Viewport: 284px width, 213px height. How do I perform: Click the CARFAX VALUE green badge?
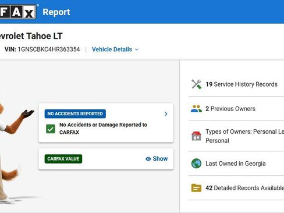(x=63, y=159)
